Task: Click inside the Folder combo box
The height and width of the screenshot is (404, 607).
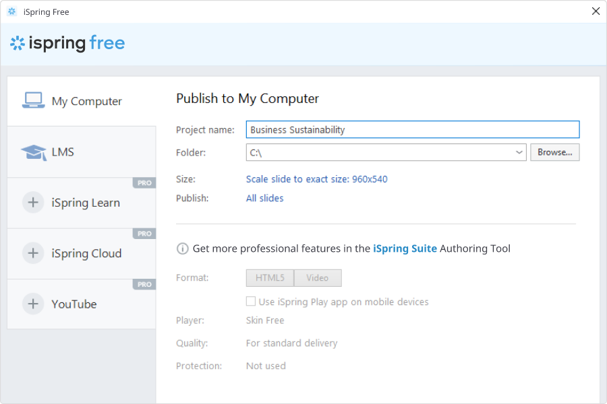Action: pyautogui.click(x=371, y=152)
